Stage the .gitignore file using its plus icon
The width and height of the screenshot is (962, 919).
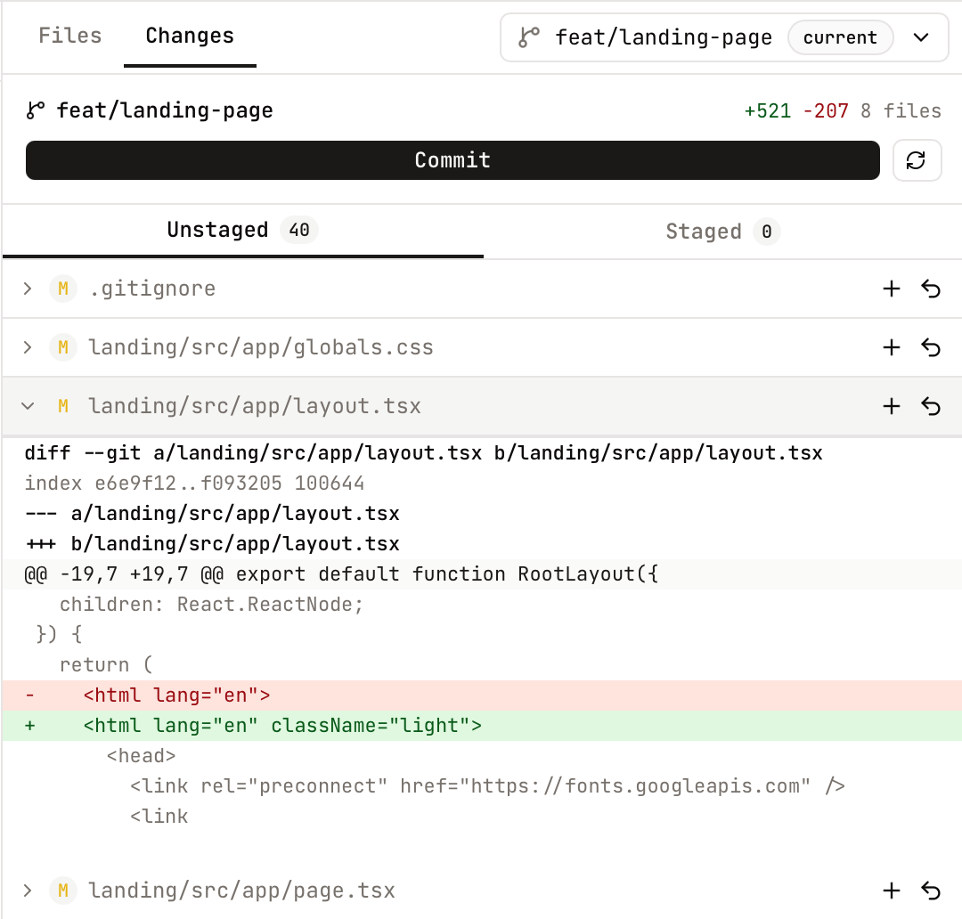point(892,289)
